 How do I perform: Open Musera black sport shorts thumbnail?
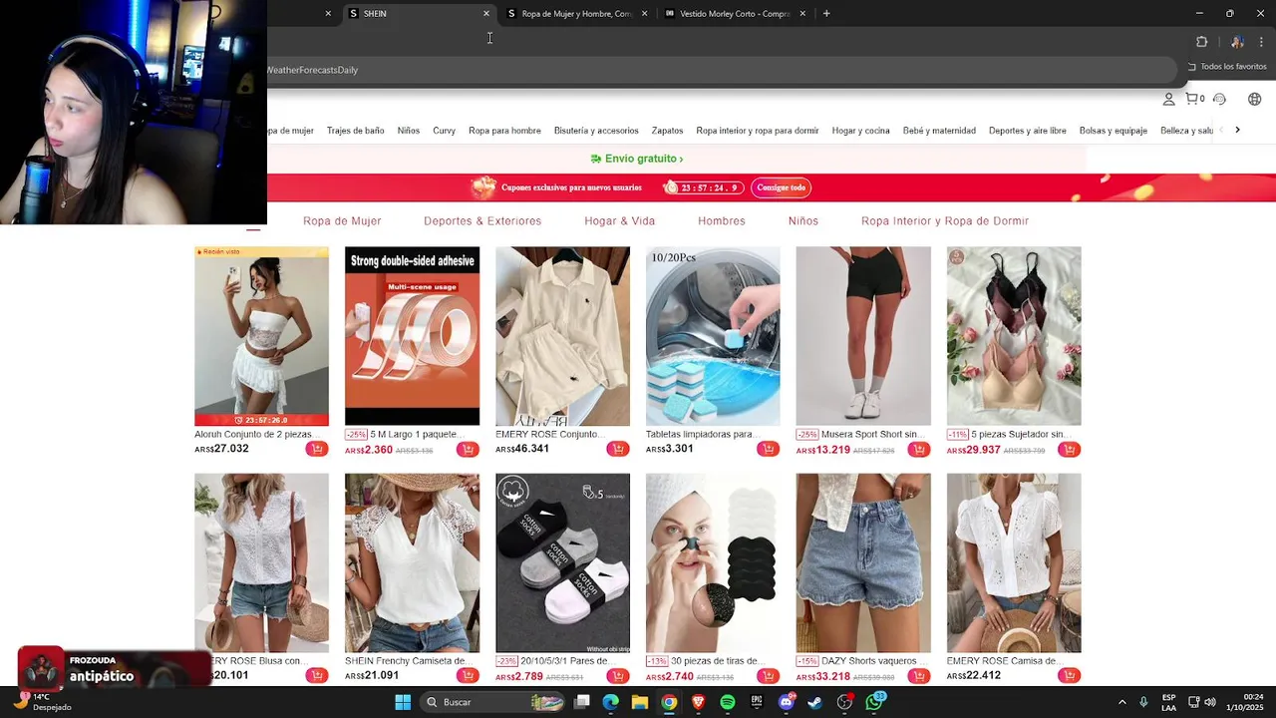click(x=863, y=336)
